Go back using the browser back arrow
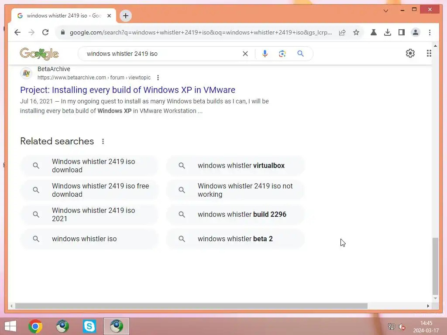447x335 pixels. [17, 32]
